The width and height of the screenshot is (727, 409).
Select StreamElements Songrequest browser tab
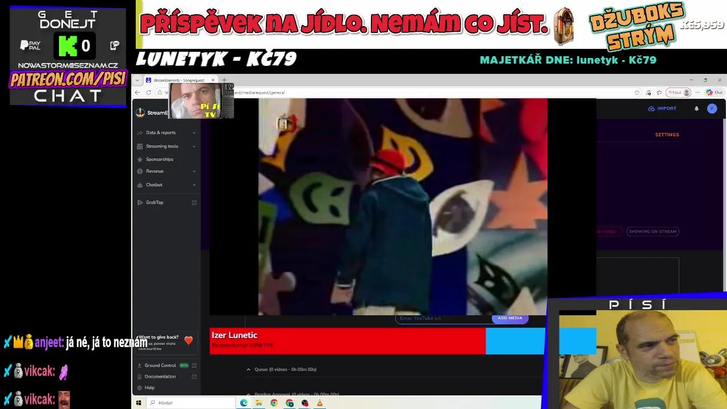click(180, 80)
